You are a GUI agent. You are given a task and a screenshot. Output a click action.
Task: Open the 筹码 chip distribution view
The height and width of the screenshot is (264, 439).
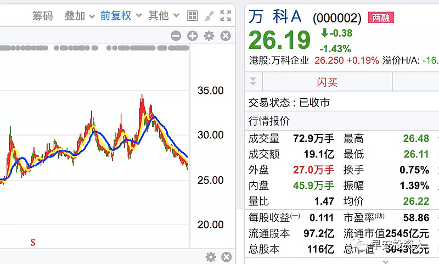(43, 16)
